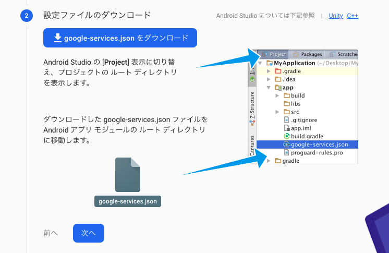Select the .gitignore file name
389x253 pixels.
click(x=304, y=120)
